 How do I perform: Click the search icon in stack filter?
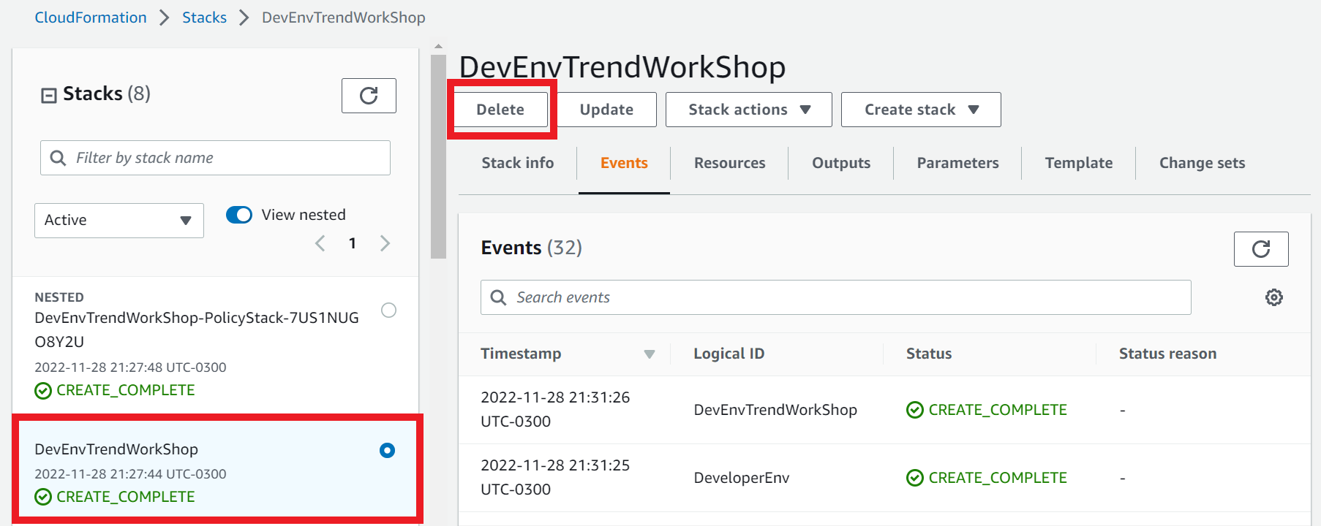(58, 158)
